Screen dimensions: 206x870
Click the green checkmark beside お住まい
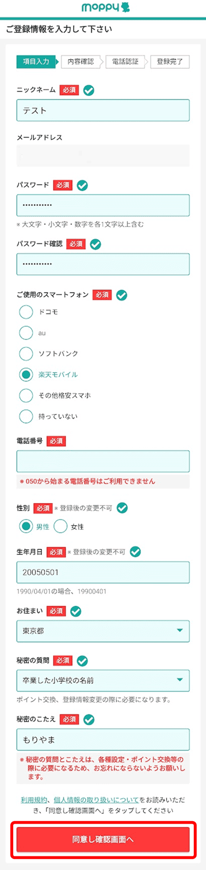tap(76, 612)
